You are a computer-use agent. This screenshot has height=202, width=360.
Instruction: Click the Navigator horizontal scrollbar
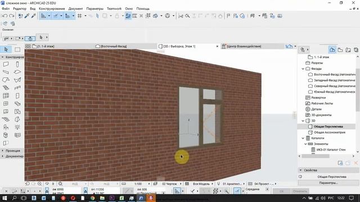point(316,156)
